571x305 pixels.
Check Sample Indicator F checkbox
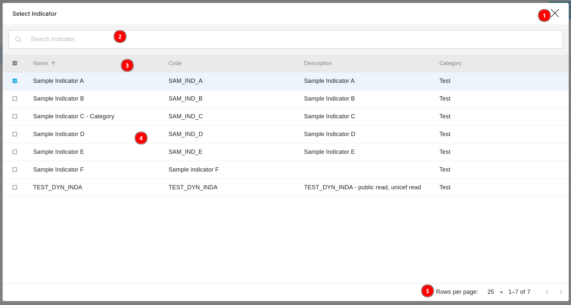click(x=15, y=170)
